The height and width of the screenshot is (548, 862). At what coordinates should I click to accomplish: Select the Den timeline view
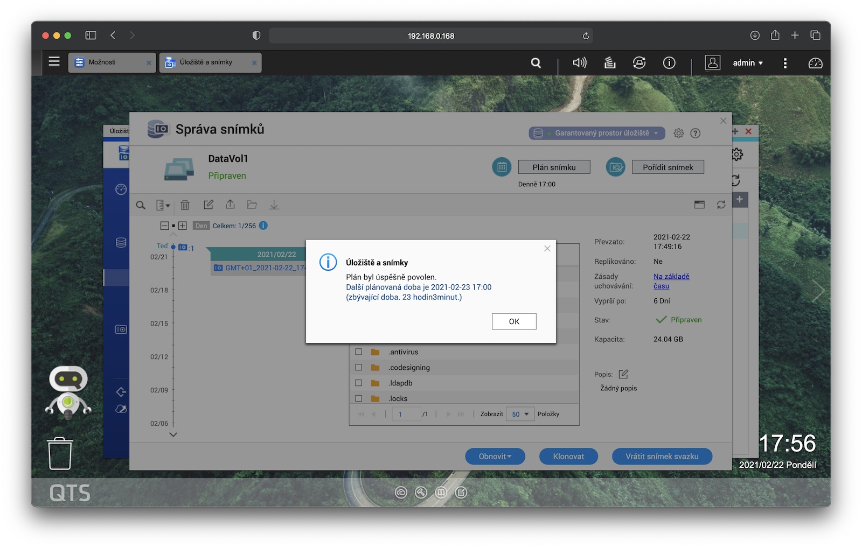tap(201, 226)
